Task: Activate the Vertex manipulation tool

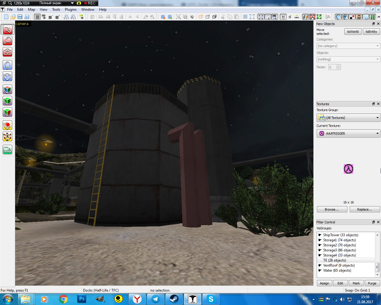Action: click(x=7, y=137)
